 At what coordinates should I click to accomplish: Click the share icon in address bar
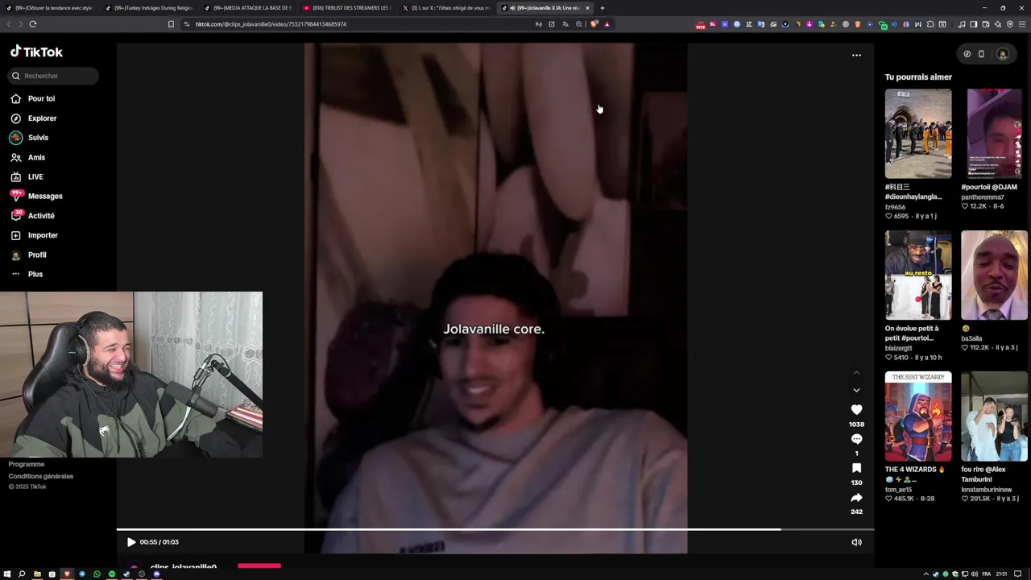point(552,24)
